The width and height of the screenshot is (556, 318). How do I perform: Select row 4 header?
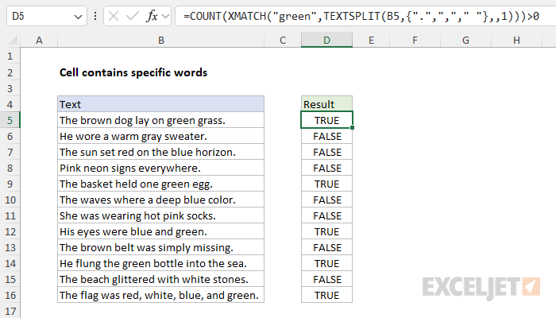click(10, 104)
